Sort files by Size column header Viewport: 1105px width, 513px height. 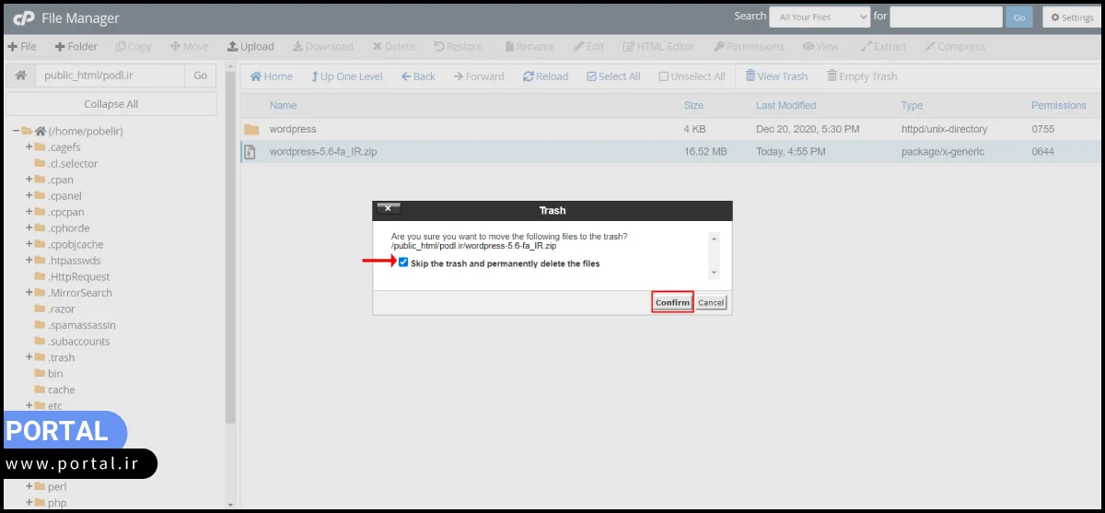[693, 105]
